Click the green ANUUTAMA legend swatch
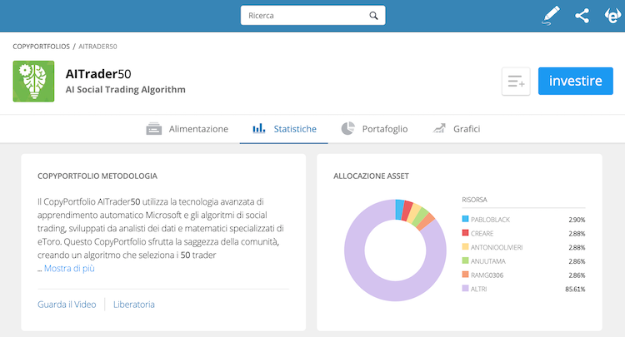This screenshot has height=337, width=625. (x=465, y=260)
